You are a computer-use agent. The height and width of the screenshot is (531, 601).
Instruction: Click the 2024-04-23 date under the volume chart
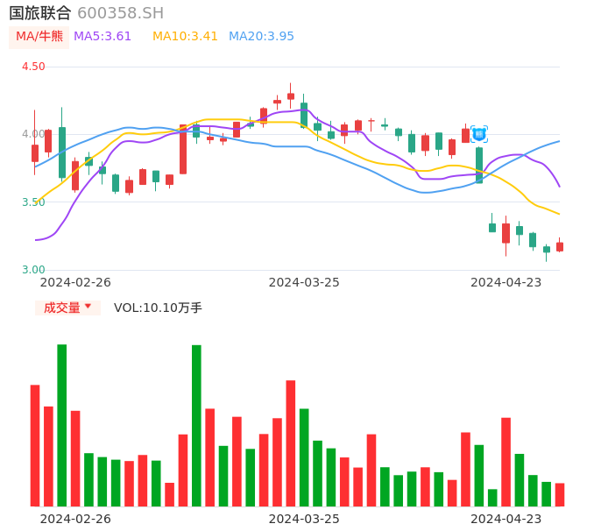coord(506,519)
